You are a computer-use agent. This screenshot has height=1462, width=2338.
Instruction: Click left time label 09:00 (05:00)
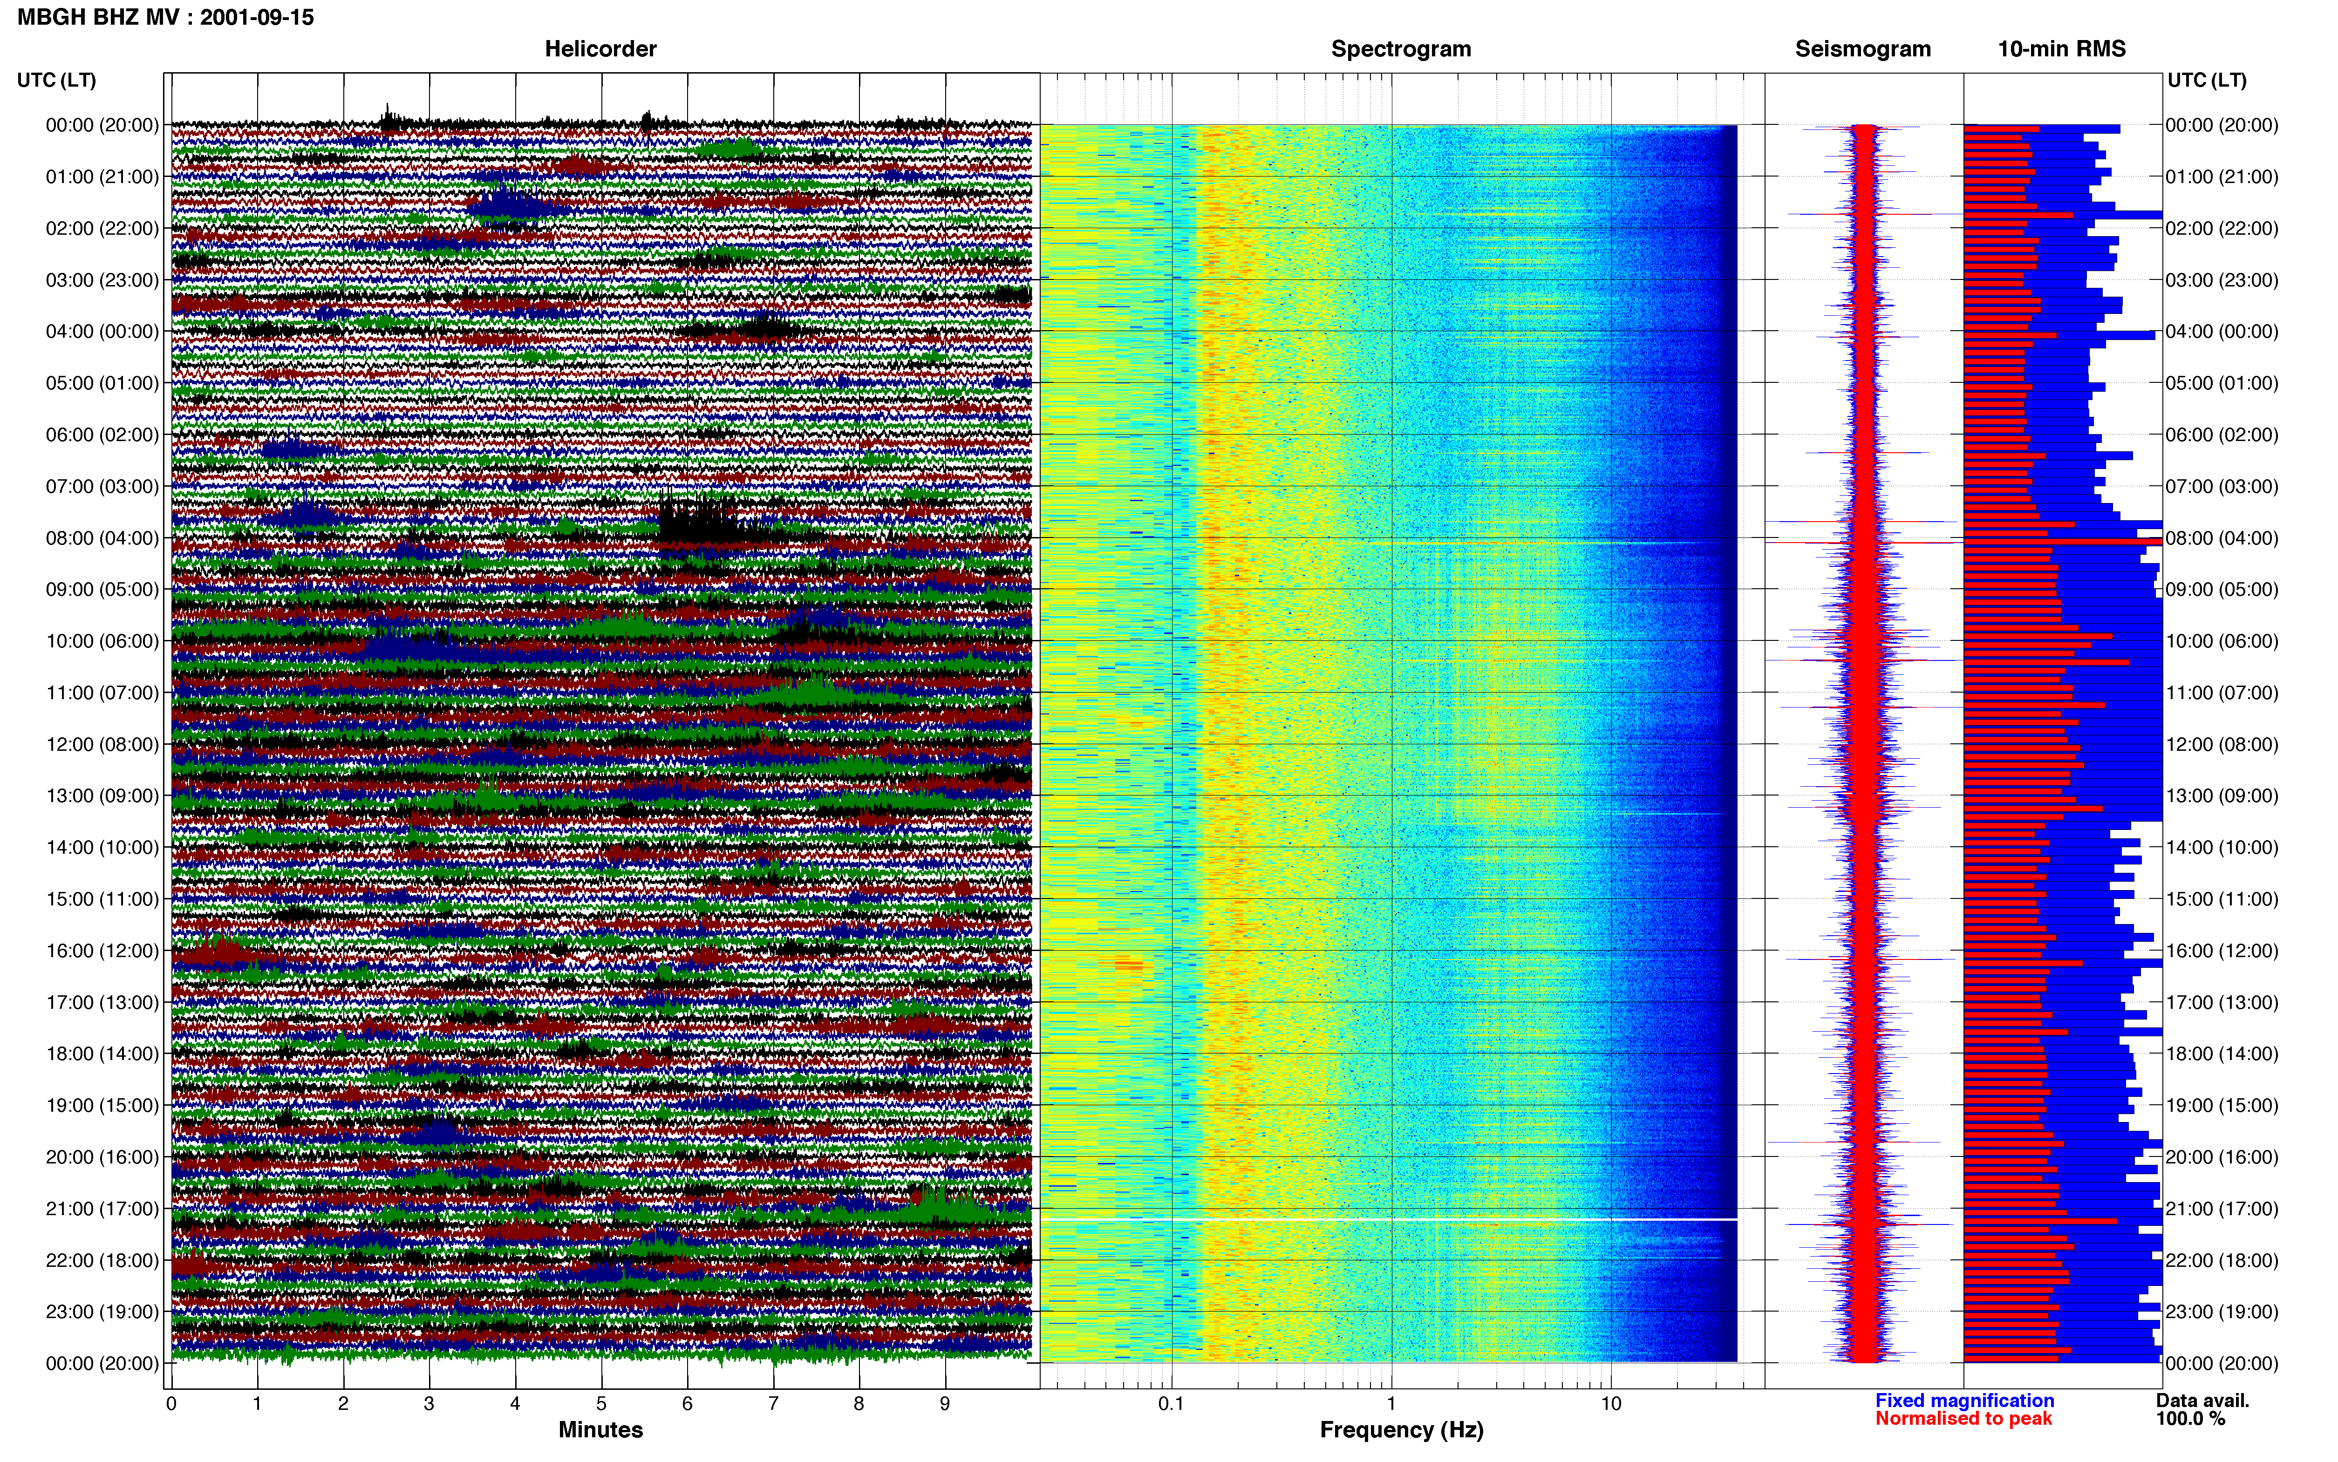[x=102, y=590]
